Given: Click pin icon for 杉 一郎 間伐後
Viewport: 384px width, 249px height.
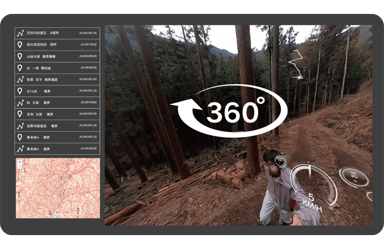Looking at the screenshot, I should click(20, 68).
